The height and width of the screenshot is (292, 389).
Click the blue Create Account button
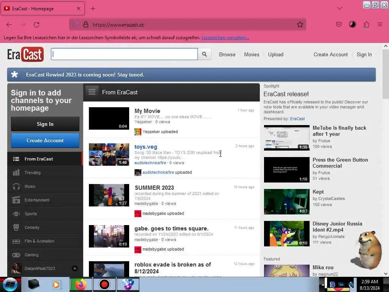click(45, 140)
